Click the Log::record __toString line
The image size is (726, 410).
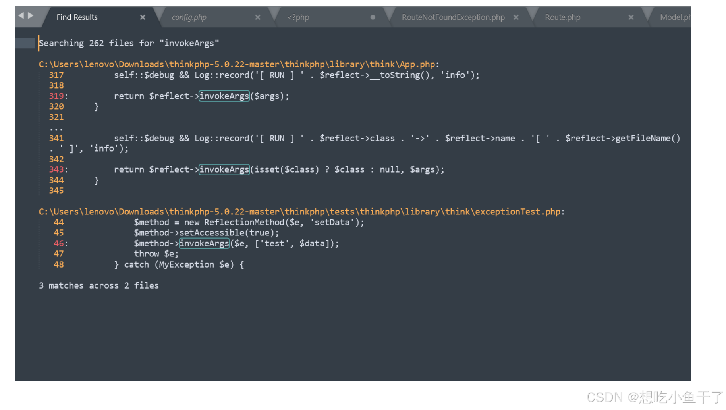[x=297, y=75]
